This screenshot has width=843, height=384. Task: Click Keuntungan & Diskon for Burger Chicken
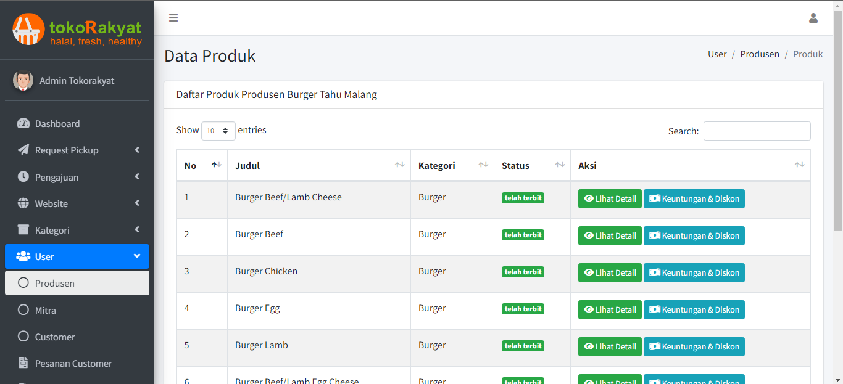[694, 272]
